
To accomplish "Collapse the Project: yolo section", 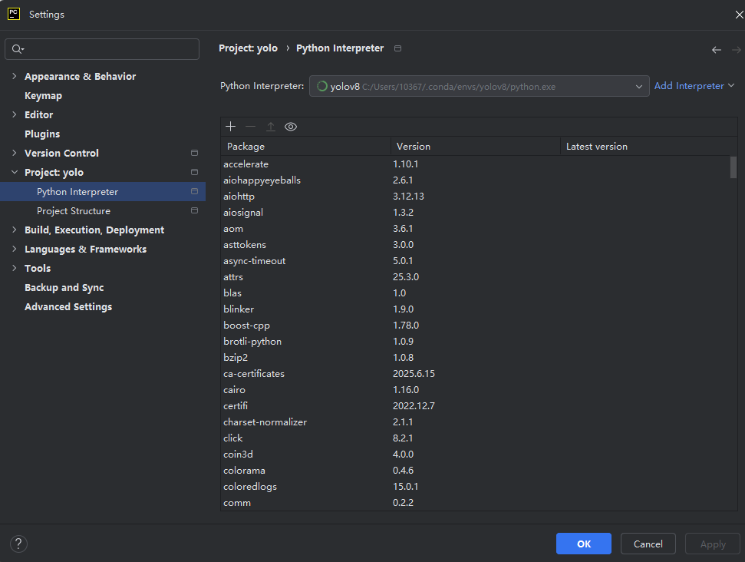I will 15,172.
